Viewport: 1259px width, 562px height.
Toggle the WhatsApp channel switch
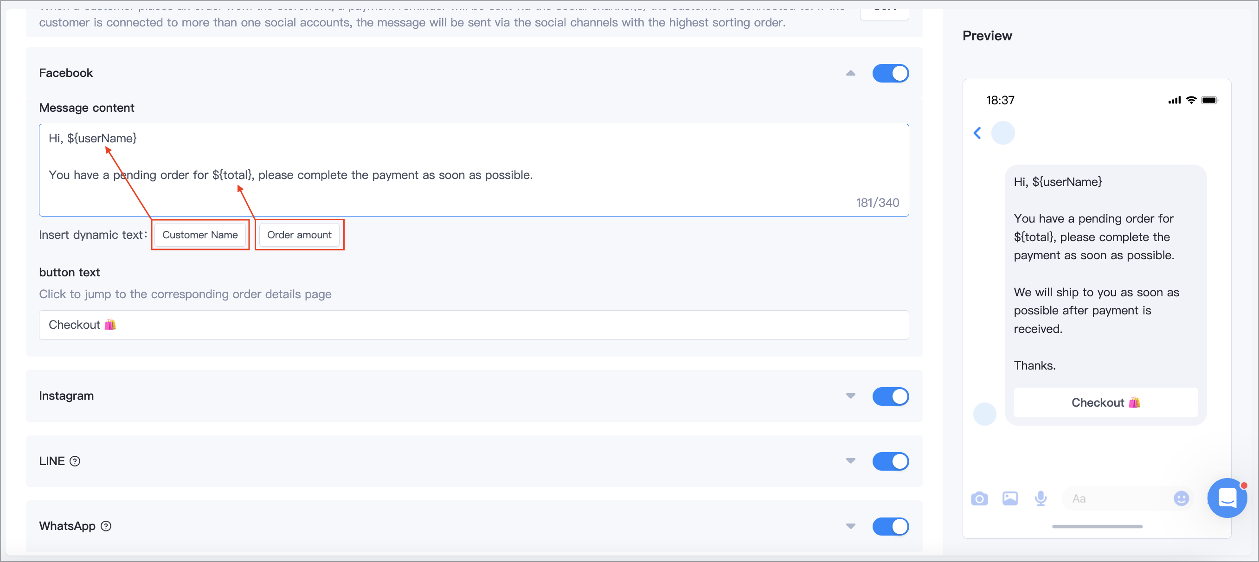click(x=891, y=526)
